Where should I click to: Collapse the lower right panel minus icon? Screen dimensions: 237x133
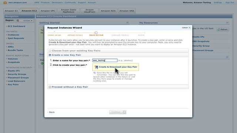[x=227, y=57]
